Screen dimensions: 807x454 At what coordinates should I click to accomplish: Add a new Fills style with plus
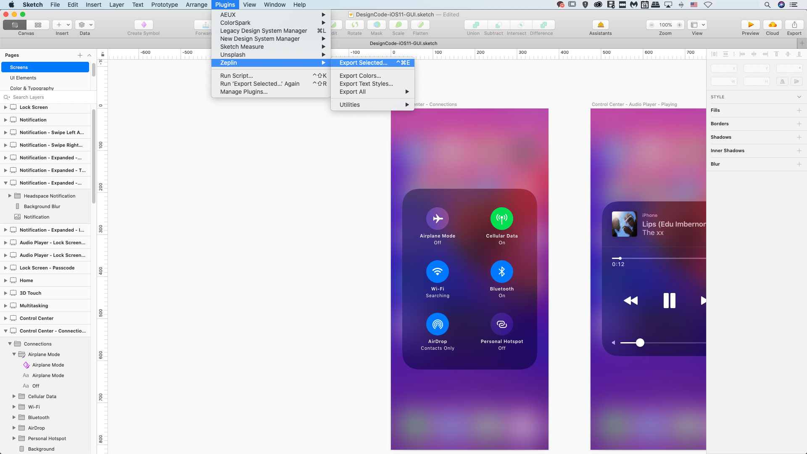[799, 110]
